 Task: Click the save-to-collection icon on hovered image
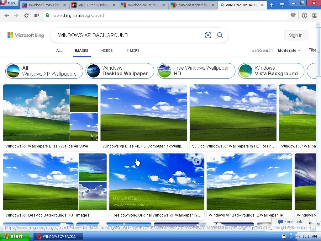pos(197,161)
